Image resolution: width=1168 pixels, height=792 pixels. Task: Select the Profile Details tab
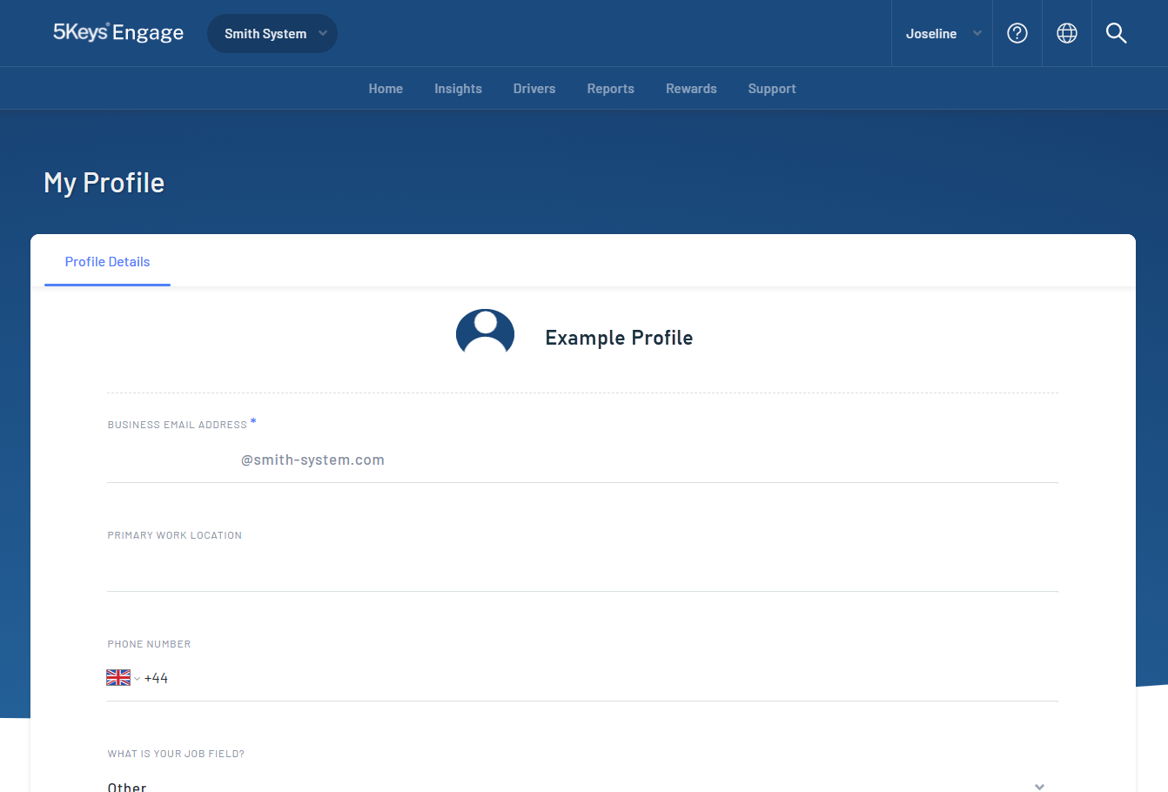coord(107,262)
